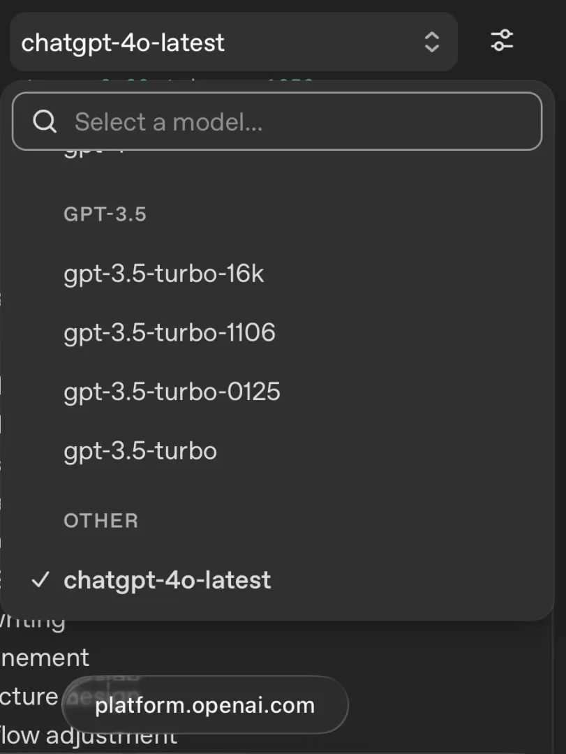Click the up-down chevron in model selector
Image resolution: width=566 pixels, height=754 pixels.
tap(432, 42)
